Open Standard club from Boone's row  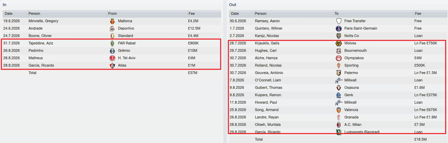[x=125, y=36]
